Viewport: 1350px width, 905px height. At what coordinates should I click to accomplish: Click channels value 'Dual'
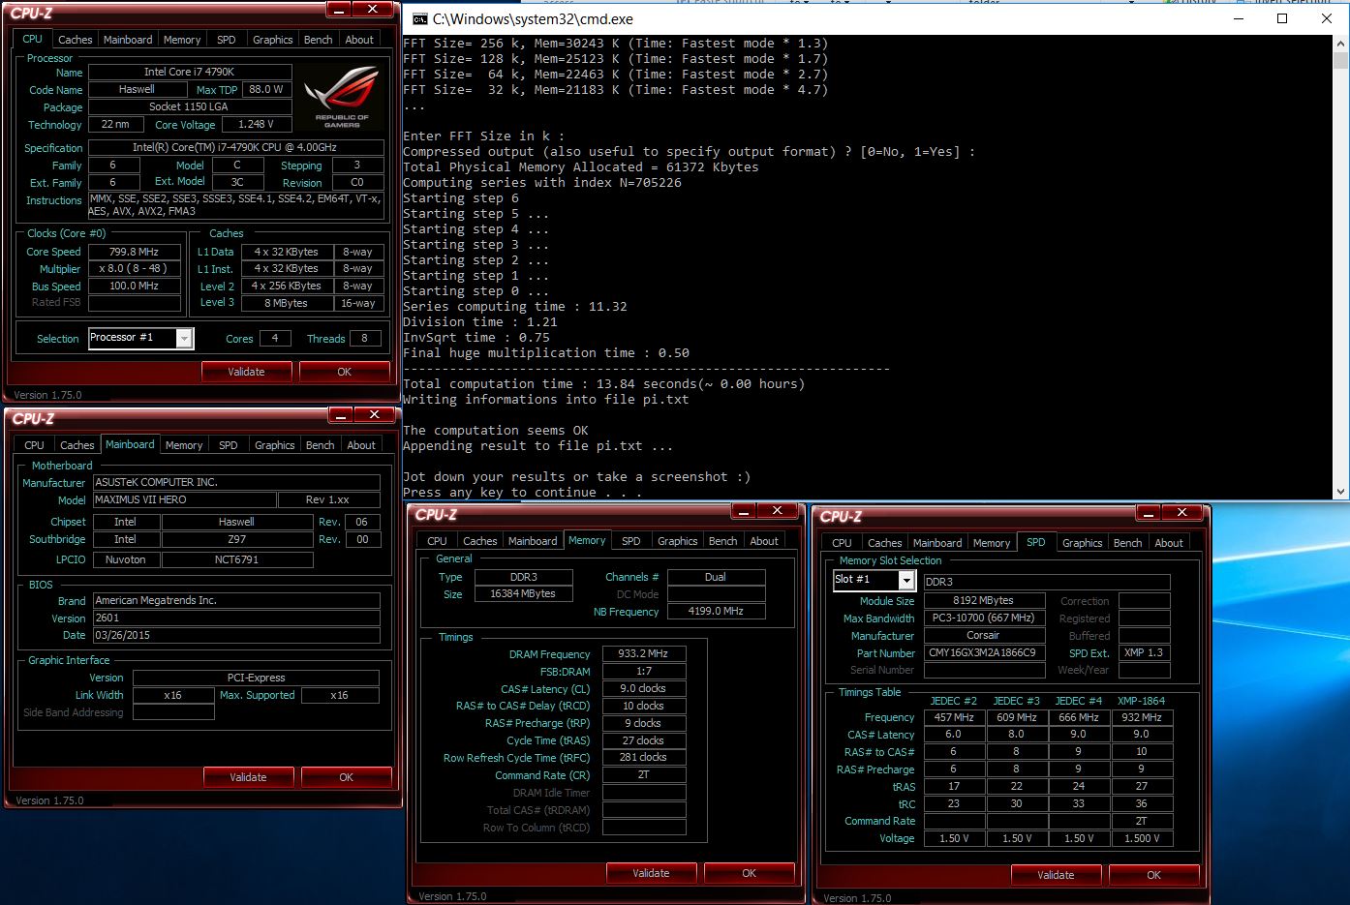pyautogui.click(x=716, y=577)
